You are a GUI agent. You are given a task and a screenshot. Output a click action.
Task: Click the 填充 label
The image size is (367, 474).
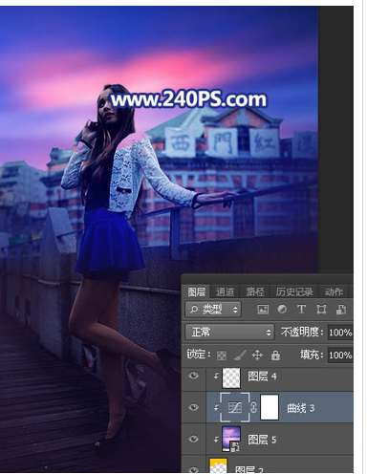312,355
